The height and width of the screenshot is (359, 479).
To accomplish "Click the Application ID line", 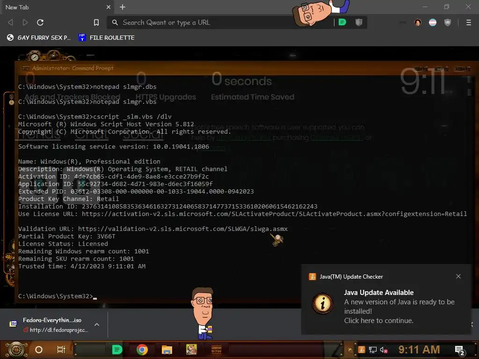I will click(116, 184).
